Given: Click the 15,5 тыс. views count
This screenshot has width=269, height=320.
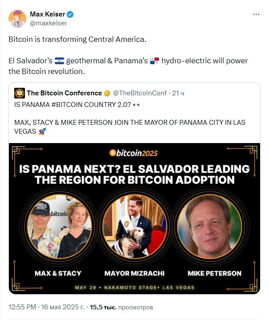Looking at the screenshot, I should (103, 307).
